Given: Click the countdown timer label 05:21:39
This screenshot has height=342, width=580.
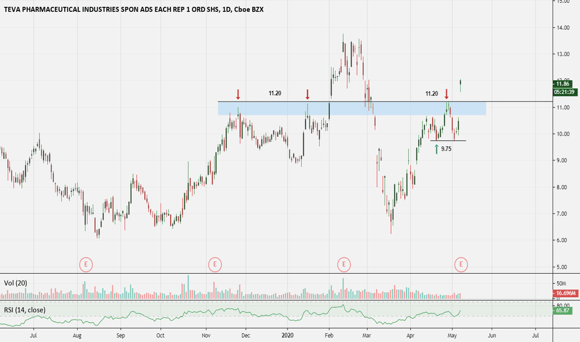Looking at the screenshot, I should [x=564, y=92].
